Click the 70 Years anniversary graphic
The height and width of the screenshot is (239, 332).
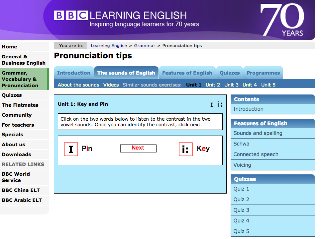pos(282,20)
